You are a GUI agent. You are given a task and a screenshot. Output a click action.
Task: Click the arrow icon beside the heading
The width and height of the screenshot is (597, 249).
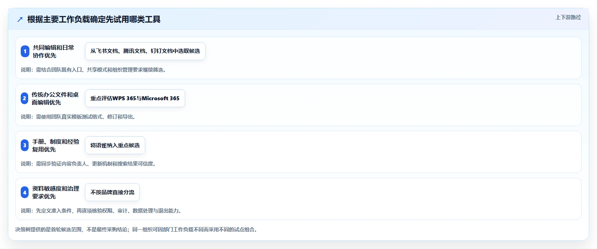(20, 20)
